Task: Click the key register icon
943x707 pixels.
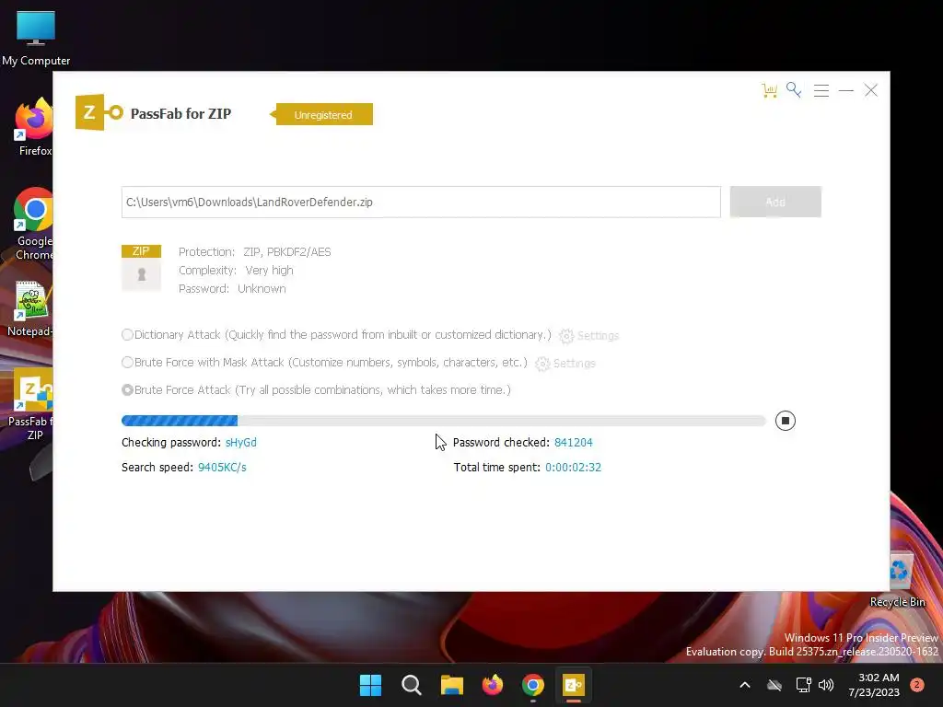Action: (794, 90)
